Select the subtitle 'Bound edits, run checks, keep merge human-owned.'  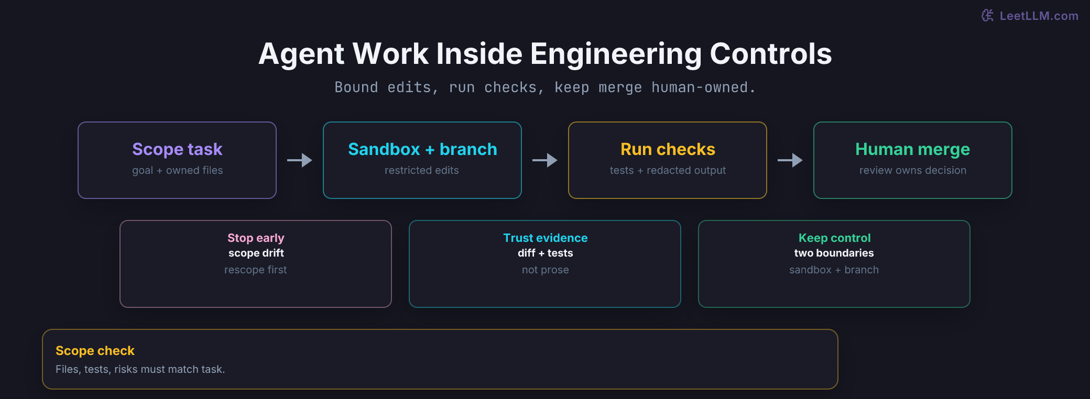[x=545, y=87]
